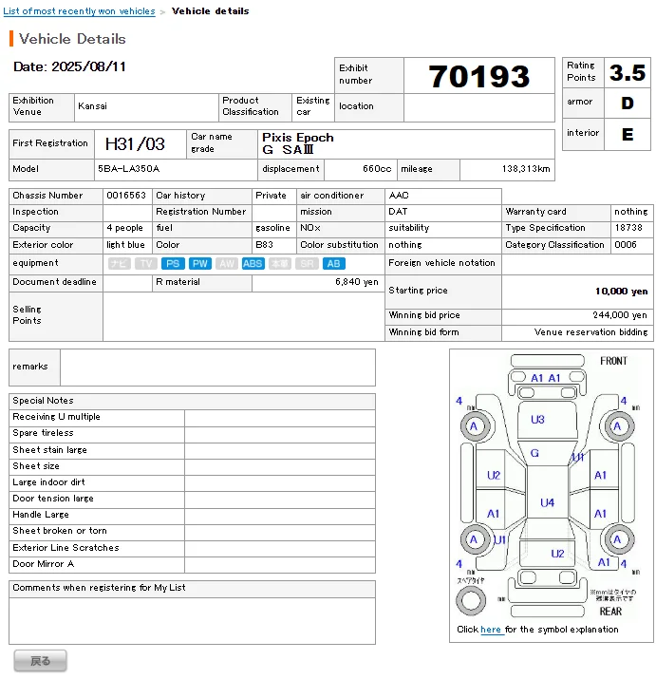The height and width of the screenshot is (679, 656).
Task: Click the 3.5 rating points value
Action: click(627, 72)
